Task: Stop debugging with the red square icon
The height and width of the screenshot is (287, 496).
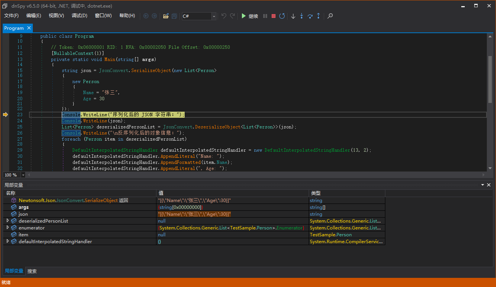Action: (x=274, y=16)
